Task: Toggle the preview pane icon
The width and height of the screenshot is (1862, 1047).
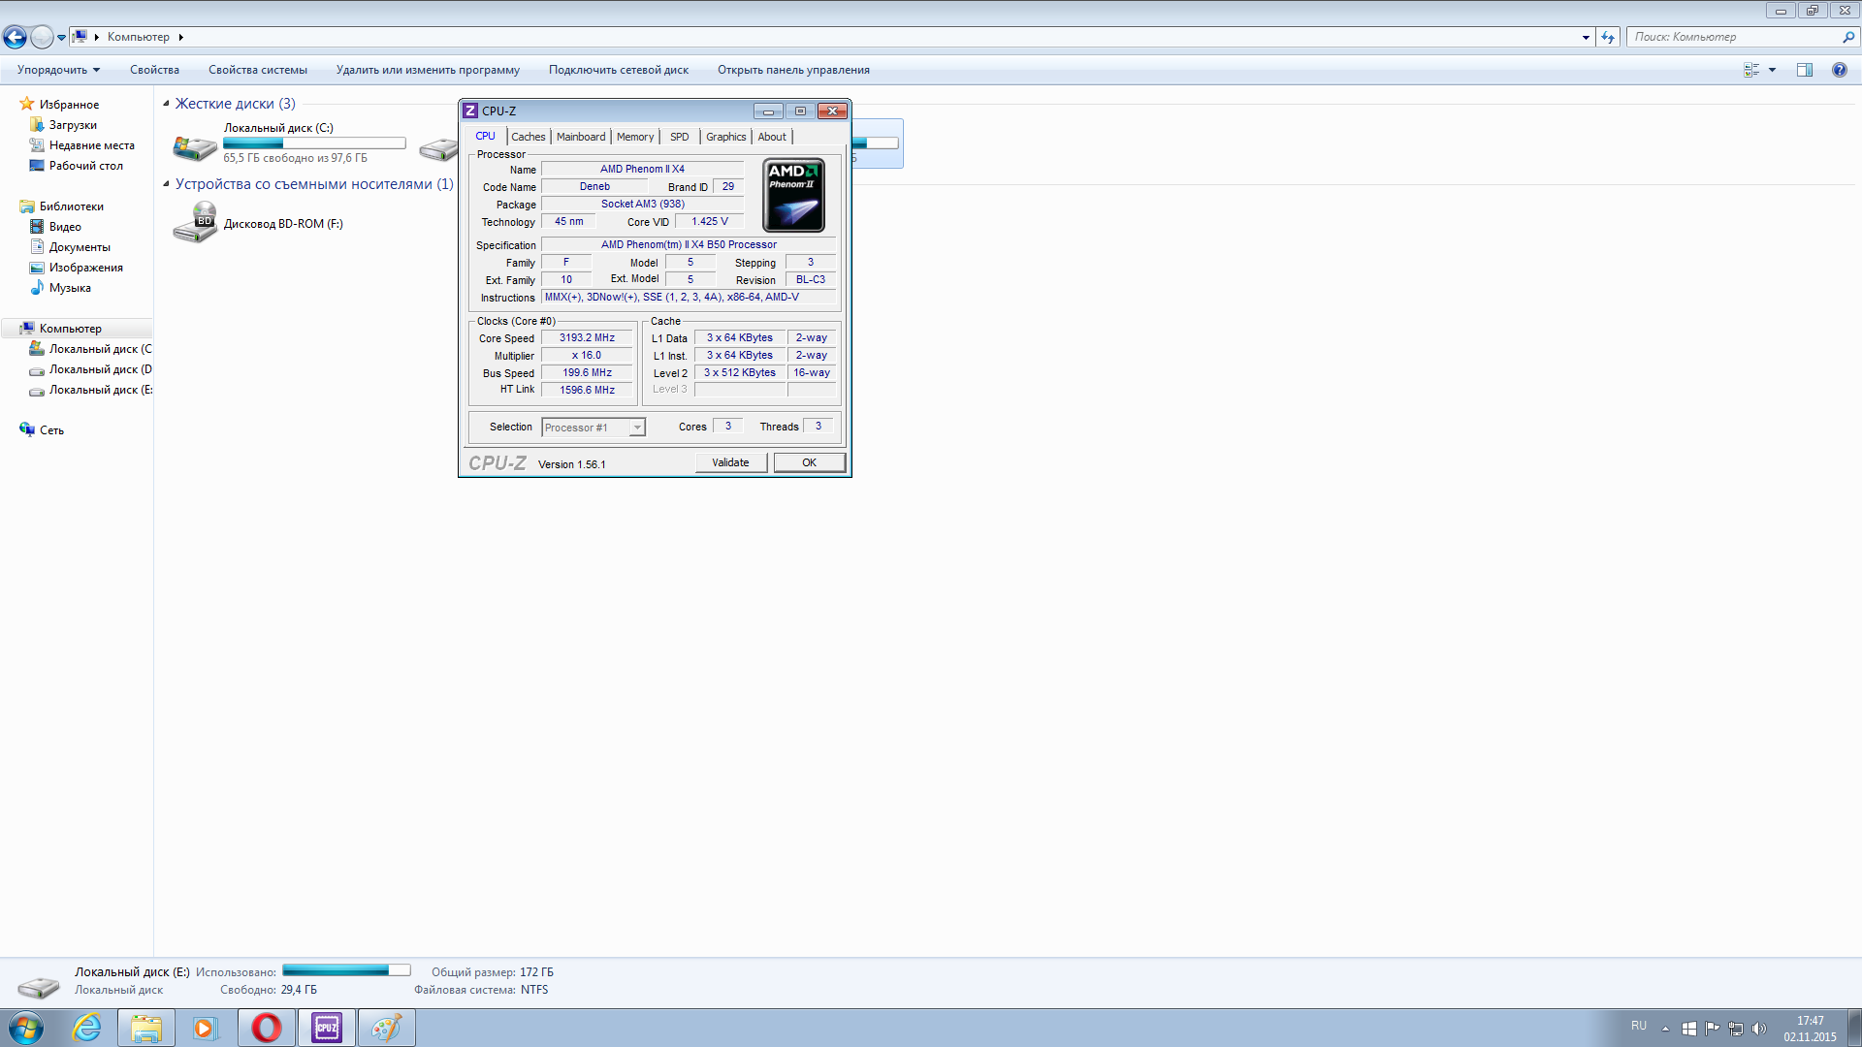Action: click(x=1804, y=70)
